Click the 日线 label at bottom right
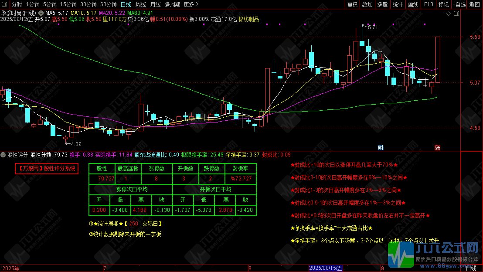The width and height of the screenshot is (483, 272). 471,269
